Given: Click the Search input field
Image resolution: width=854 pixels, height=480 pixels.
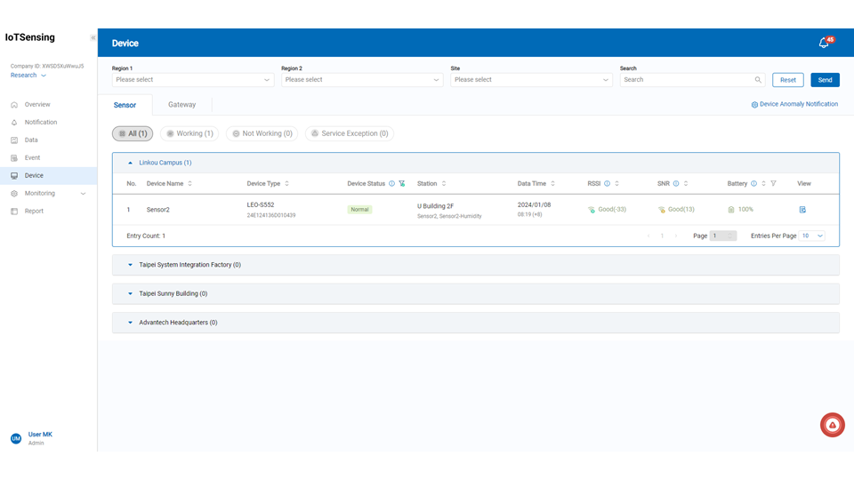Looking at the screenshot, I should coord(685,80).
